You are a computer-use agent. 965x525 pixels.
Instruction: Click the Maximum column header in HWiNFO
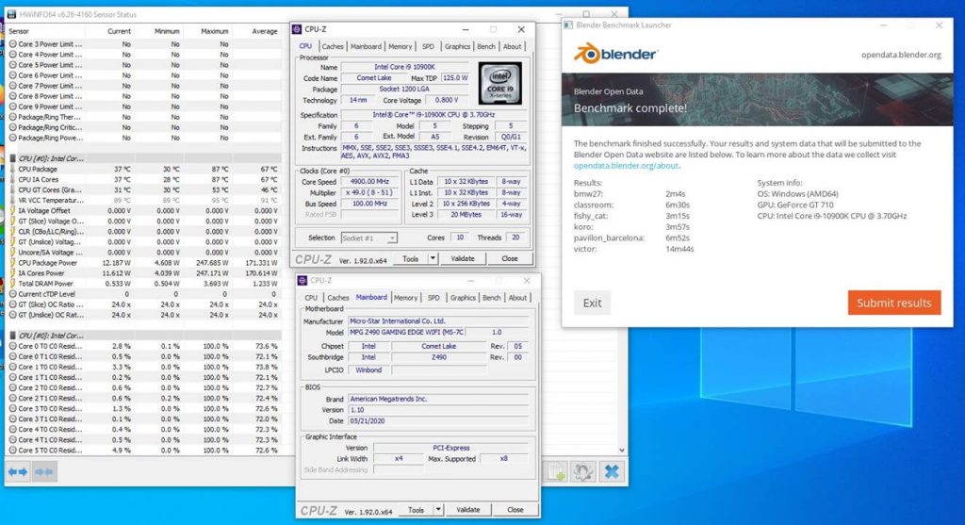tap(215, 31)
